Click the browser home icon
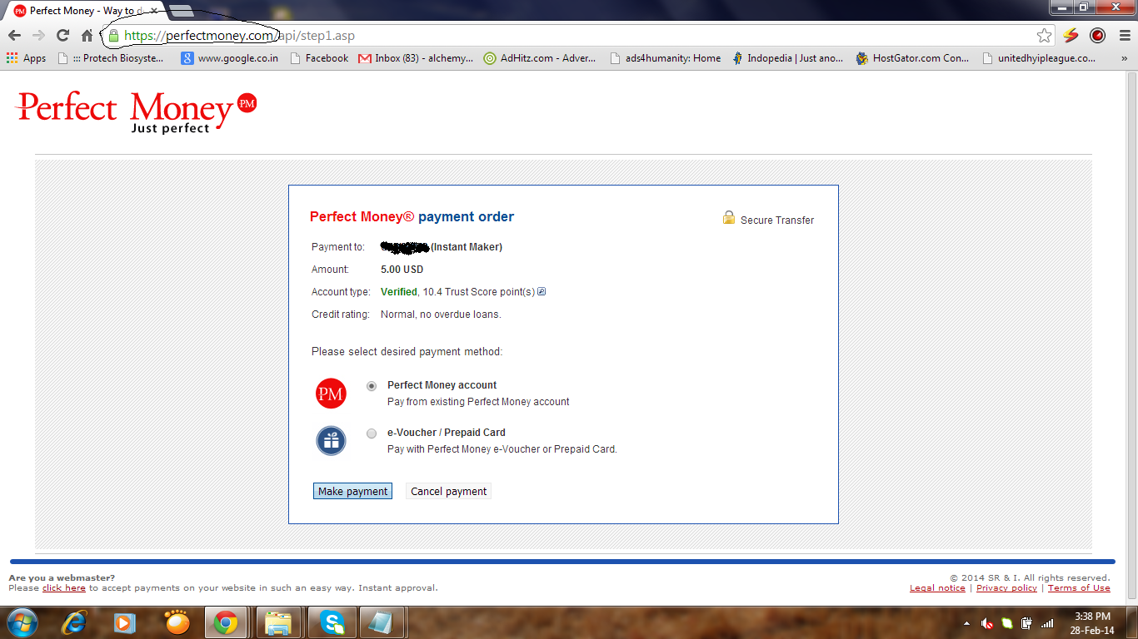This screenshot has width=1138, height=639. point(87,36)
